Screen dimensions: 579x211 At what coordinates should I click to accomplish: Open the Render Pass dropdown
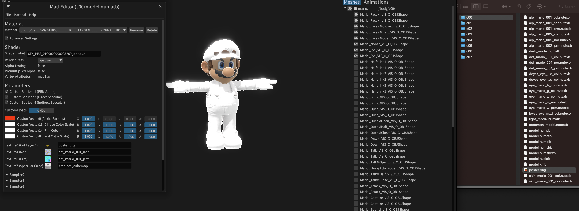pyautogui.click(x=50, y=60)
